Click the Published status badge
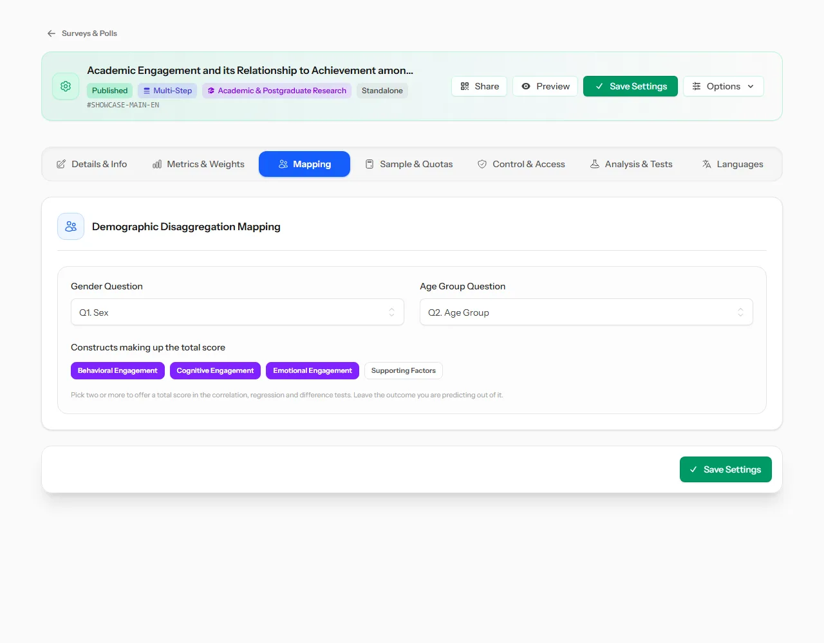The image size is (824, 643). click(109, 91)
